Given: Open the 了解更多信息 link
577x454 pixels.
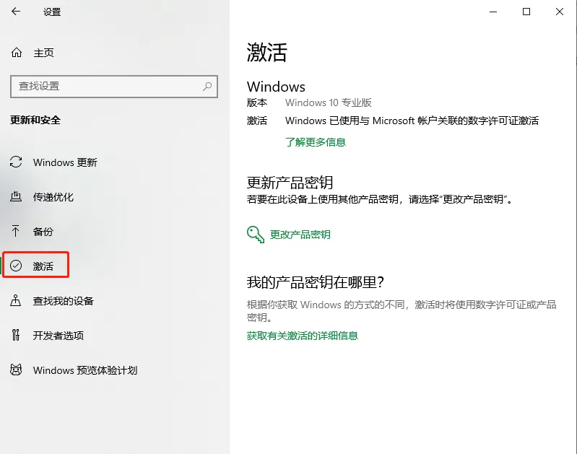Looking at the screenshot, I should click(x=316, y=142).
